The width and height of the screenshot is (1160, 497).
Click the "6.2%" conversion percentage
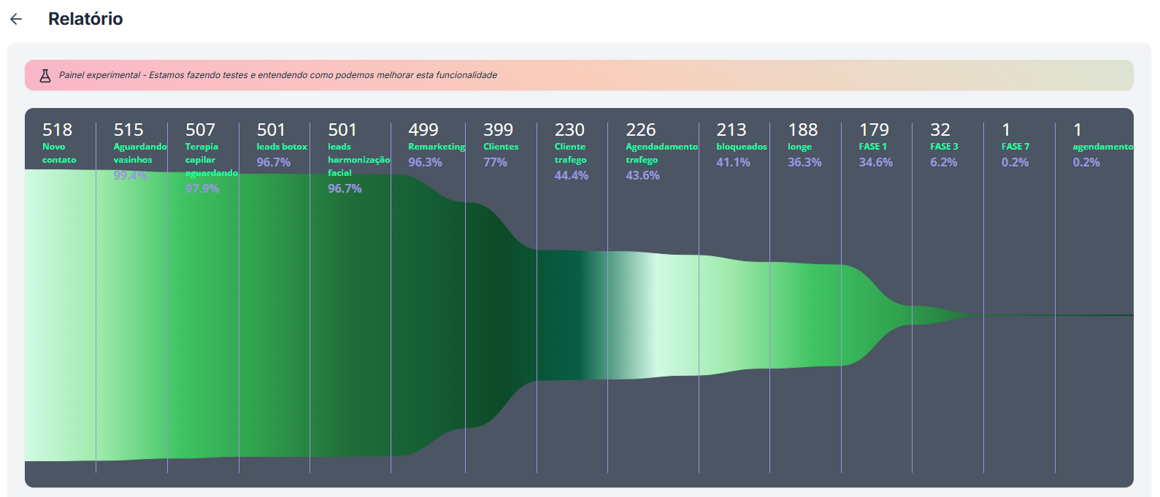[944, 162]
